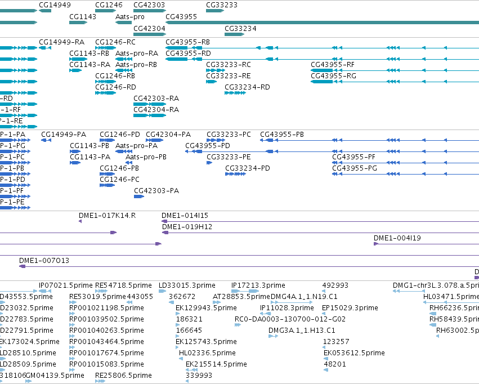479x384 pixels.
Task: Click the EK053612.5prime EST label
Action: [354, 353]
